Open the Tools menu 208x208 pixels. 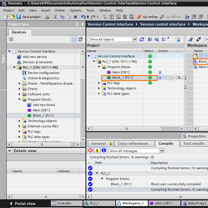(90, 10)
